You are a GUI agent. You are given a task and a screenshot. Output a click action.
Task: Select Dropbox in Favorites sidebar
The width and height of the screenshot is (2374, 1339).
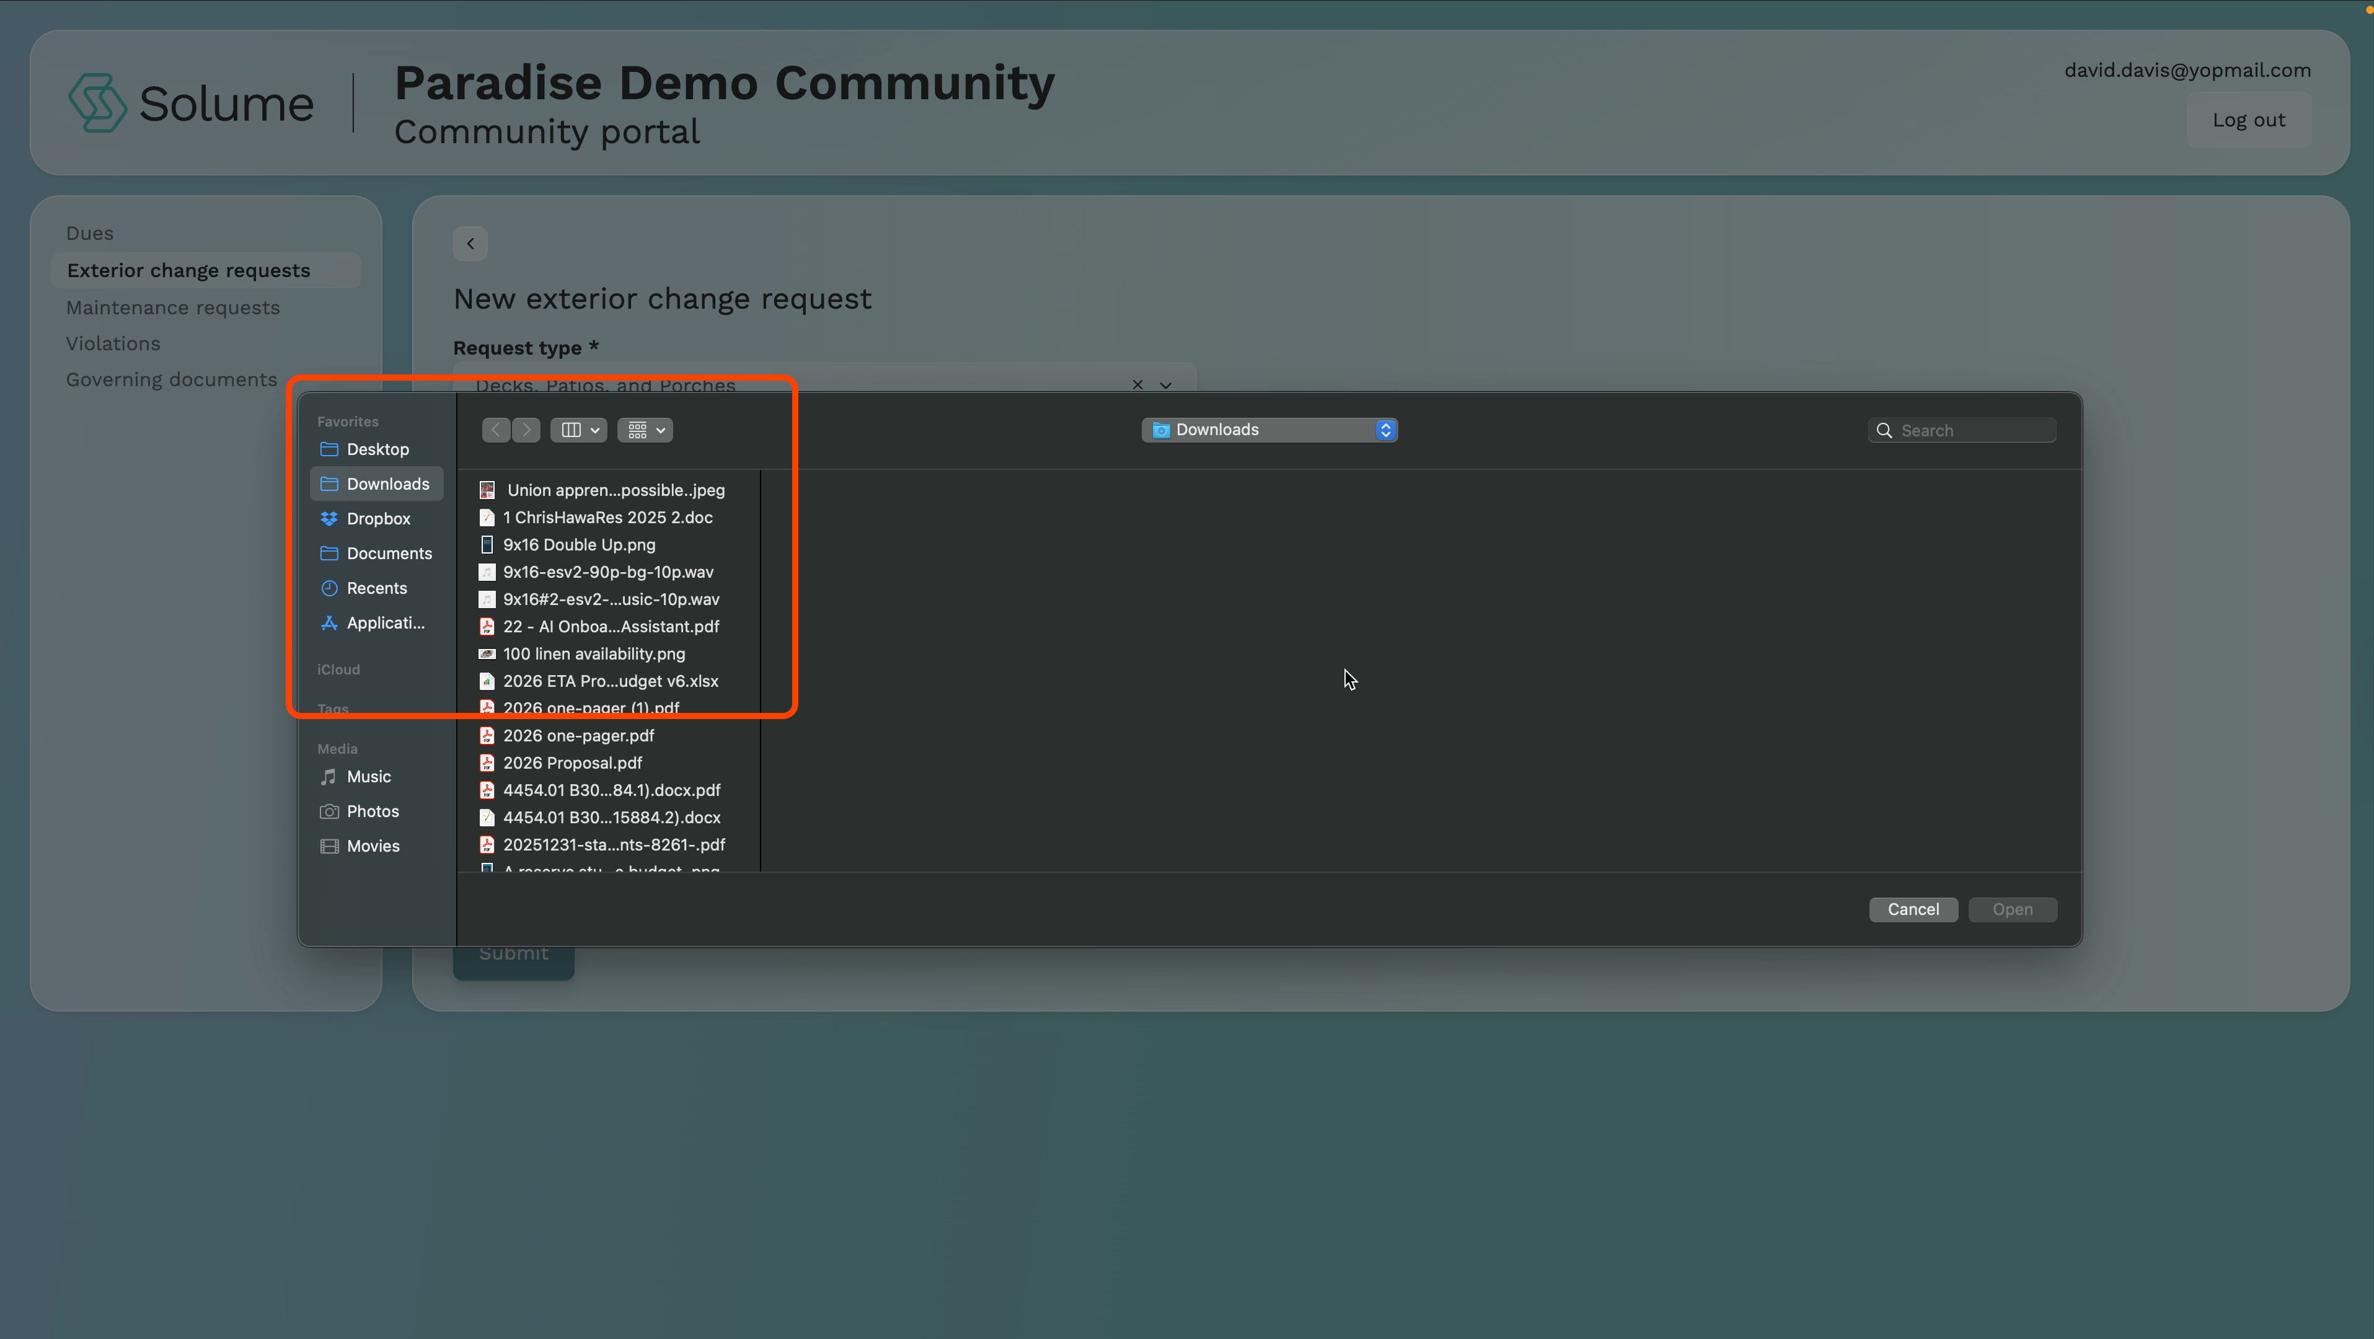coord(377,519)
